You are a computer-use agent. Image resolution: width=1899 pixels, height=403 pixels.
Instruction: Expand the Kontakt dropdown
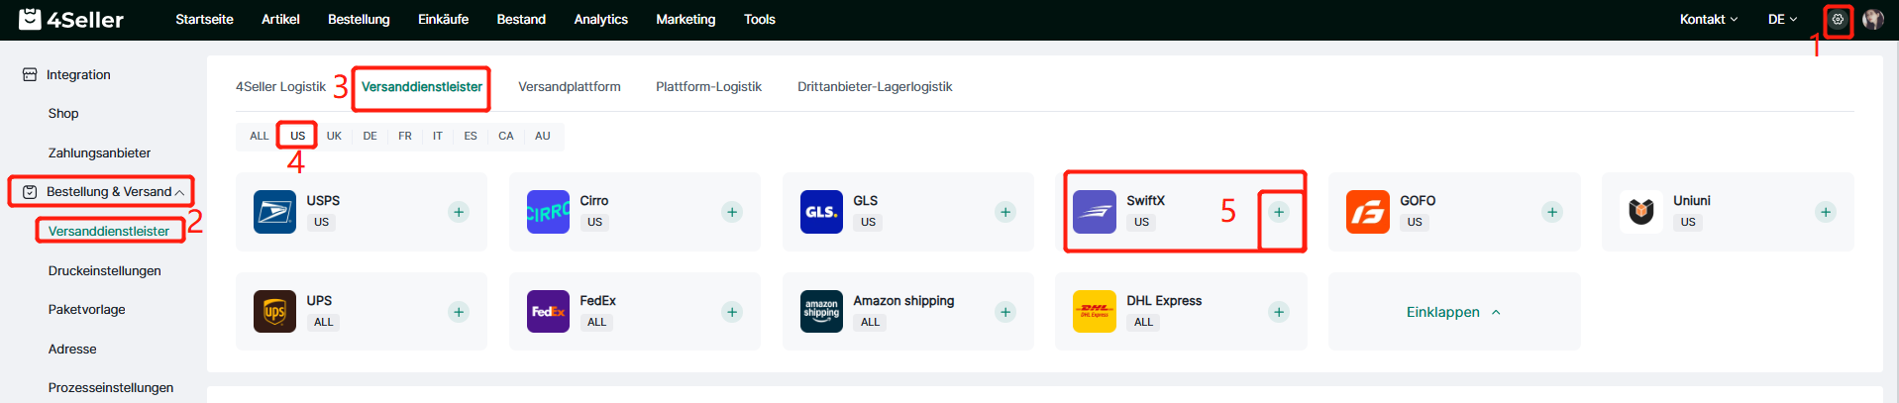point(1708,19)
